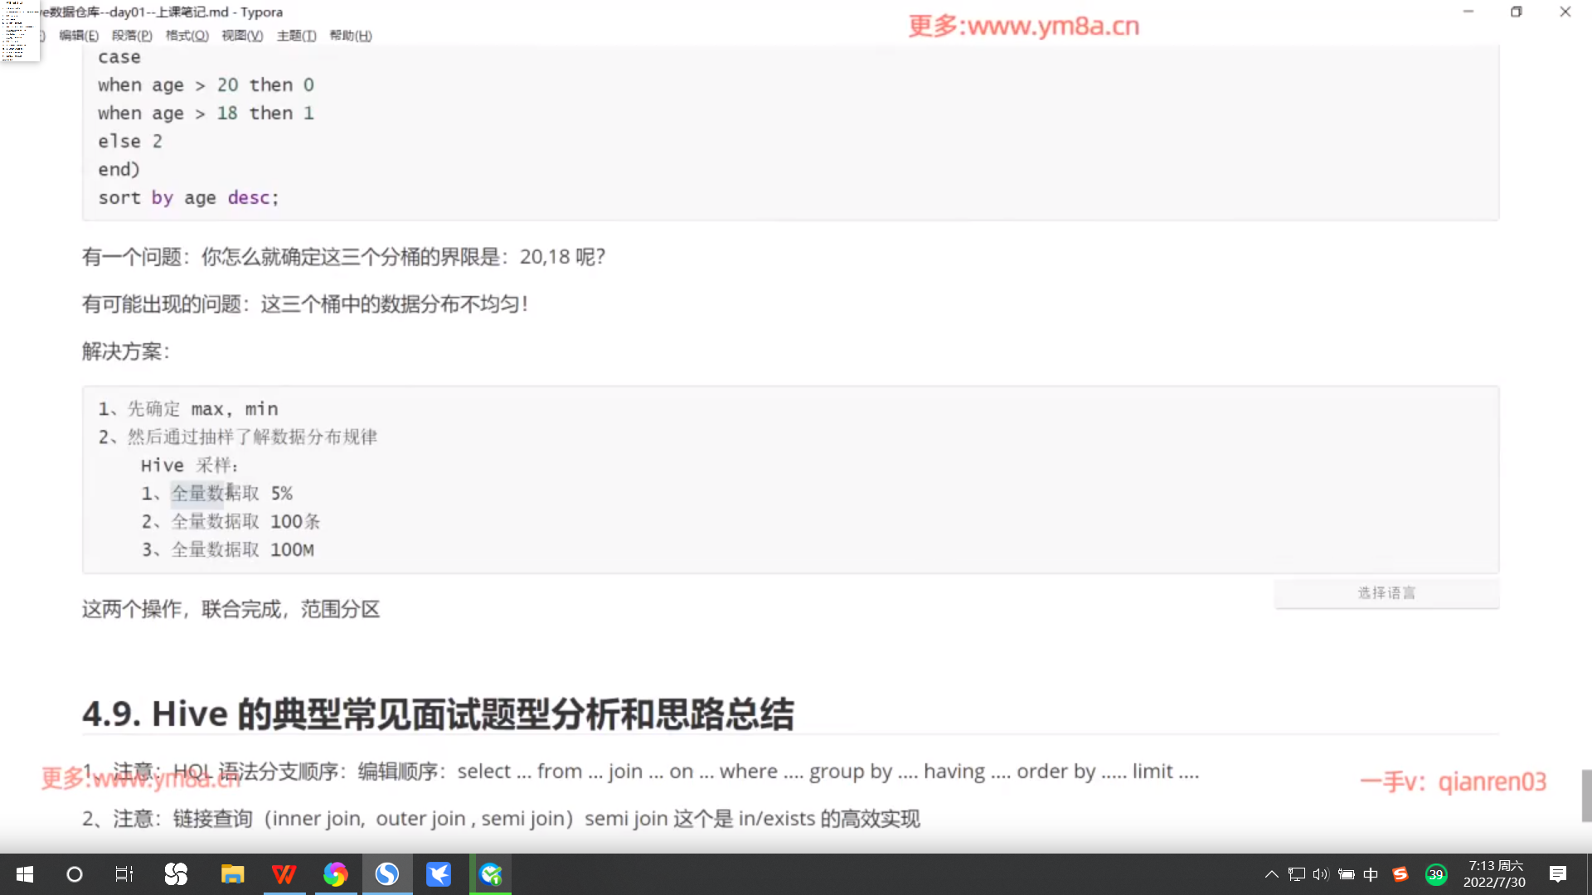Click the blue bird app taskbar icon
The height and width of the screenshot is (895, 1592).
(439, 874)
